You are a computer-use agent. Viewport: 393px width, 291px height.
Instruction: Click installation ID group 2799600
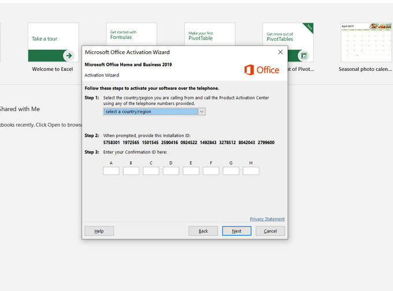pos(266,142)
